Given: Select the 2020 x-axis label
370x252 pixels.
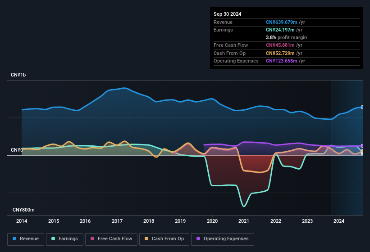Looking at the screenshot, I should (212, 221).
